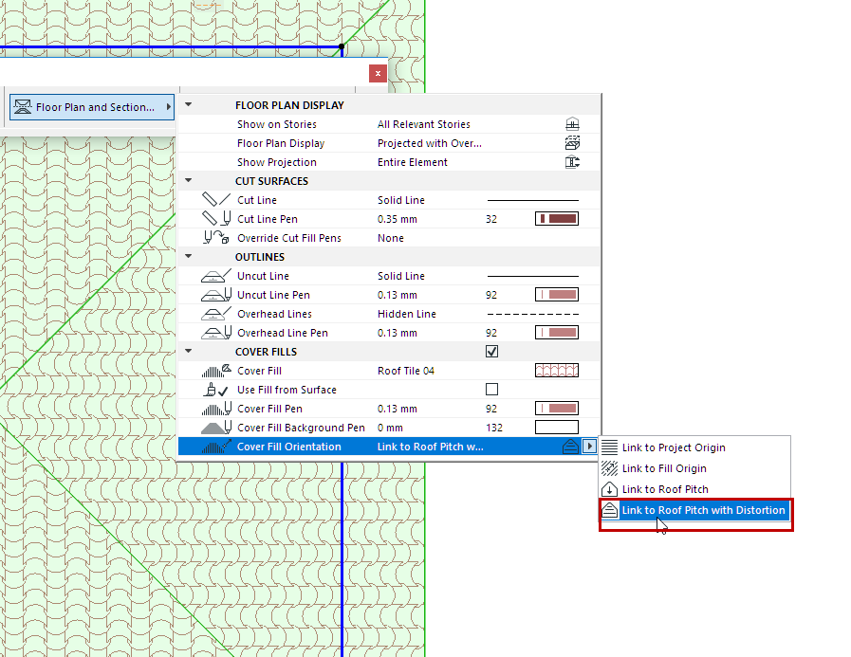Screen dimensions: 851x657
Task: Choose Link to Project Origin
Action: pyautogui.click(x=694, y=447)
